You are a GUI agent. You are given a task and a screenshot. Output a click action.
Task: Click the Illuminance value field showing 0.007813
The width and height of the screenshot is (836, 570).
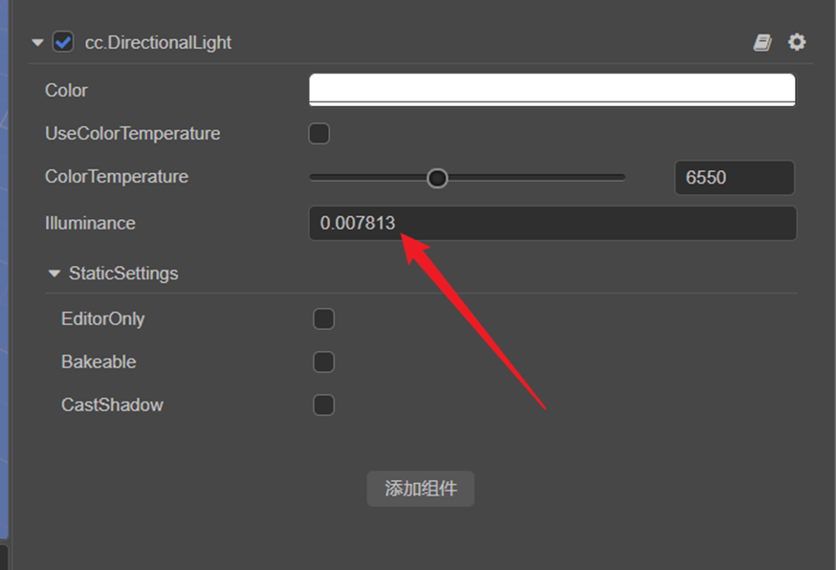tap(551, 223)
